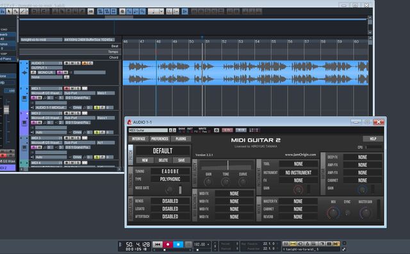
Task: Open AUDIO 1-1 MIDIGuitar input on MIDI 1
Action: 51,107
